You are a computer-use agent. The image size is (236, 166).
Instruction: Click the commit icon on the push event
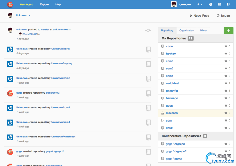(148, 30)
